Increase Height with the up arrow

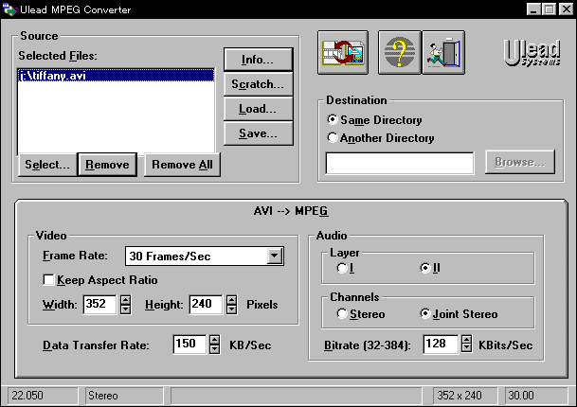click(231, 300)
